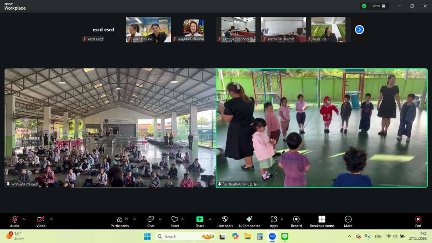Expand the audio options chevron

point(24,219)
